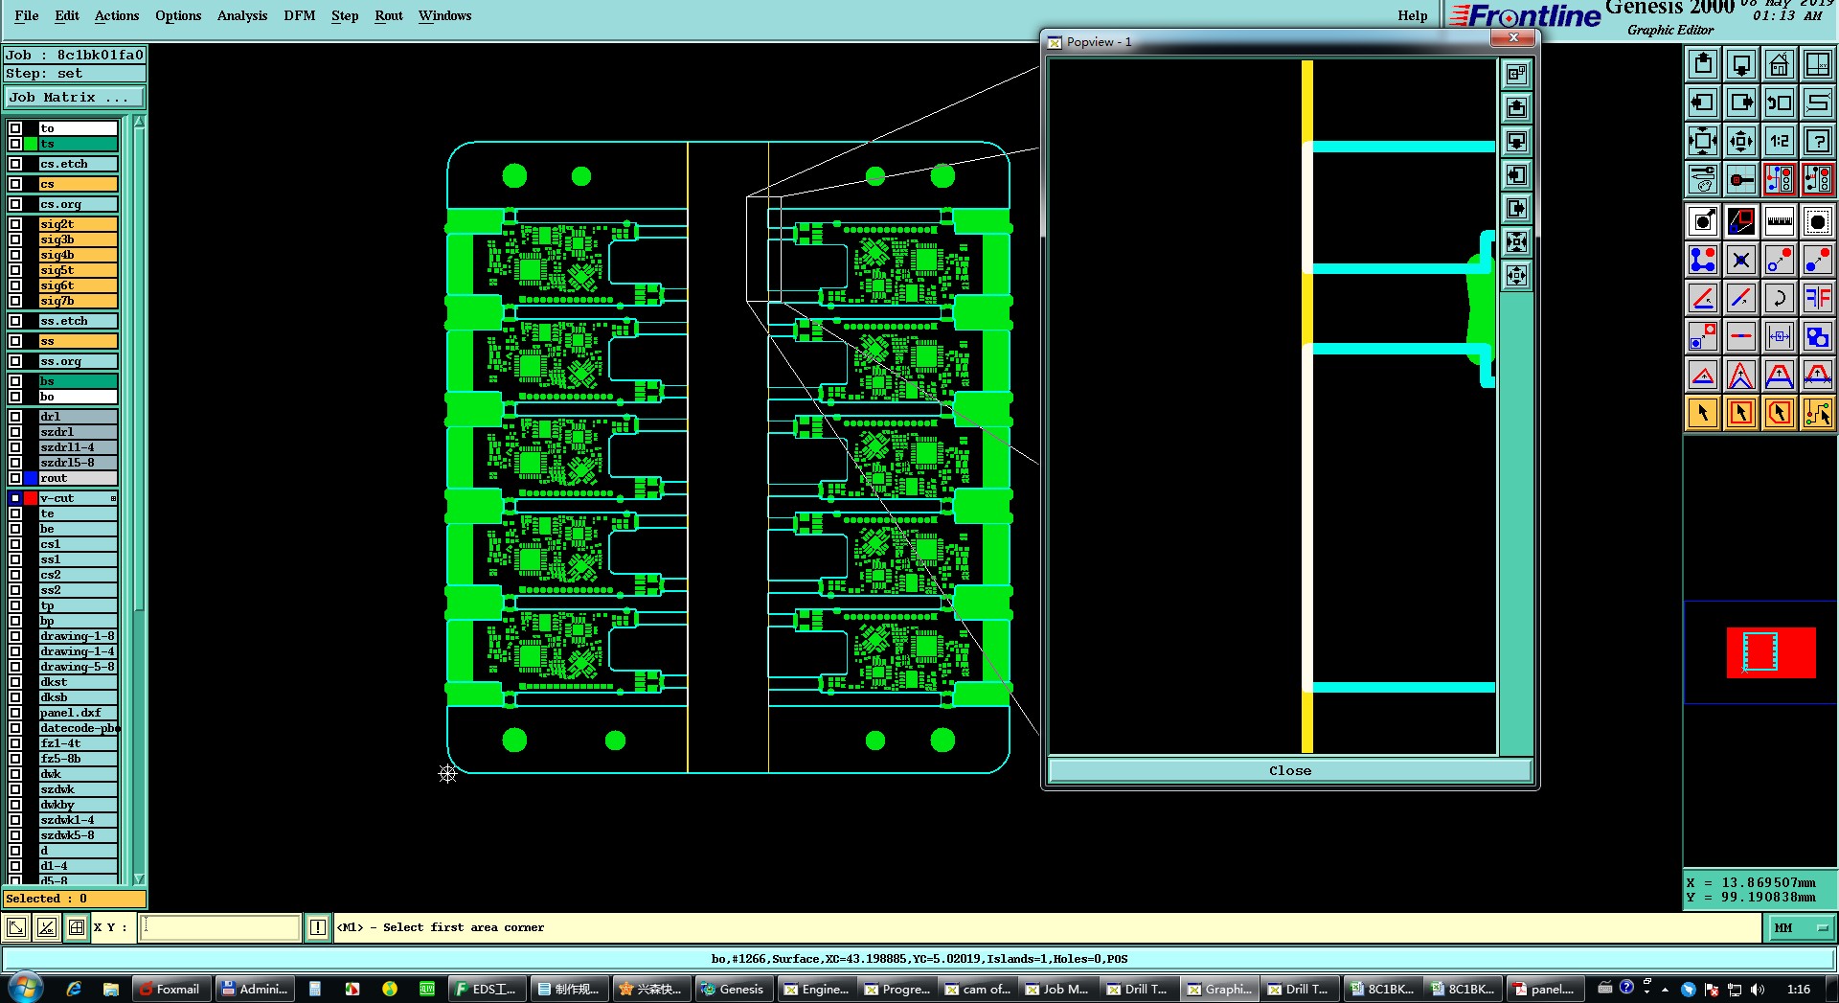Select the rectangle area selection tool
Screen dimensions: 1839x1003
[x=1741, y=413]
